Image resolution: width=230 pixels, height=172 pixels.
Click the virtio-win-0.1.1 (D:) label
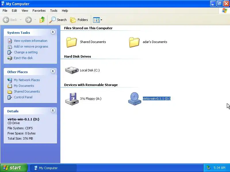click(156, 99)
